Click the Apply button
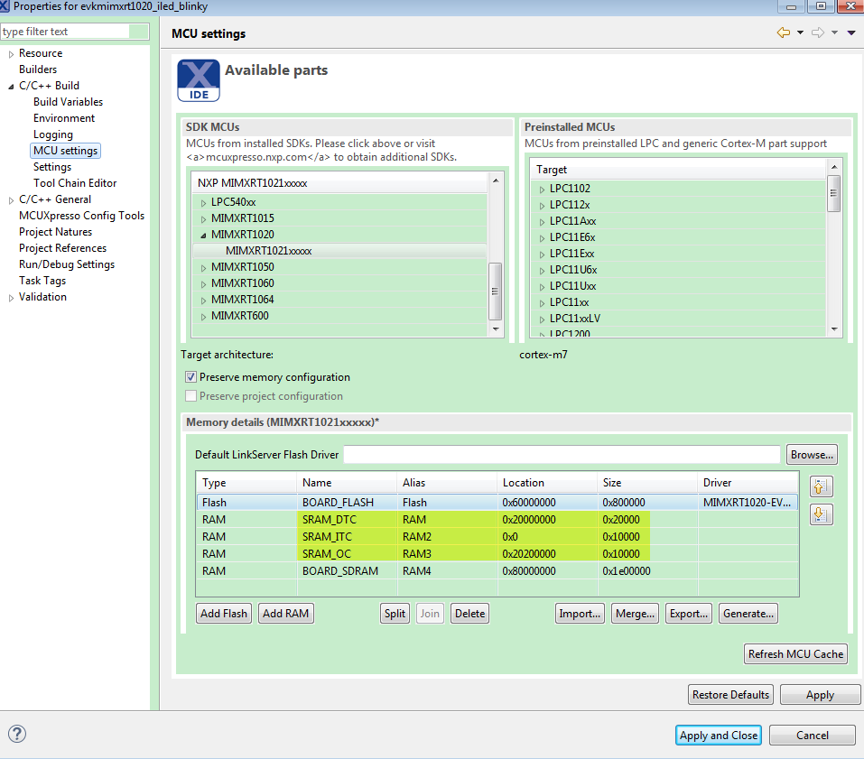The height and width of the screenshot is (759, 864). [820, 695]
